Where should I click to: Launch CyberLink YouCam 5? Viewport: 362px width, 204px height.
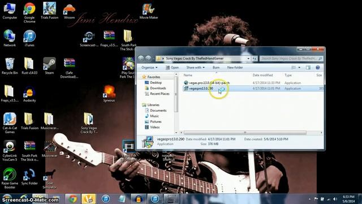10,151
